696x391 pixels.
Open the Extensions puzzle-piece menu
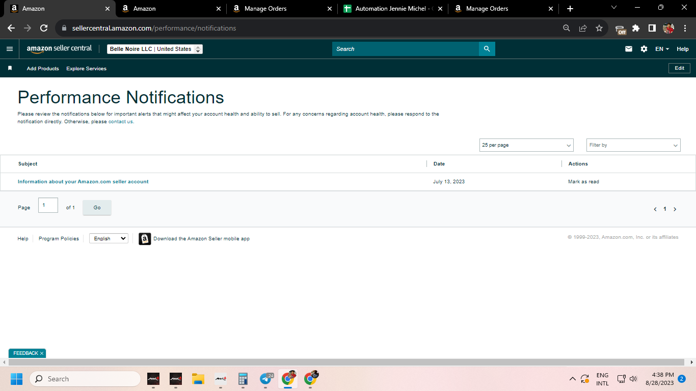636,28
